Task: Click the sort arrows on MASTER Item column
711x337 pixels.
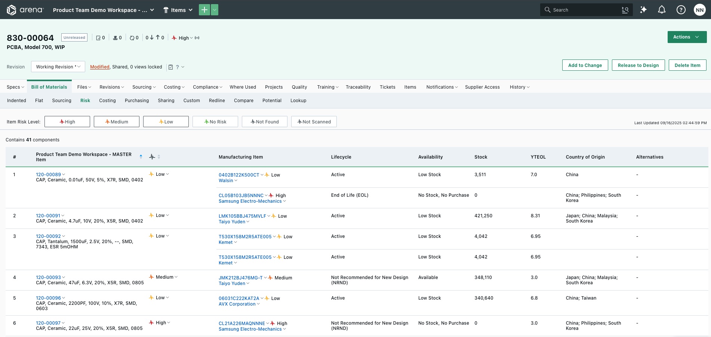Action: point(141,157)
